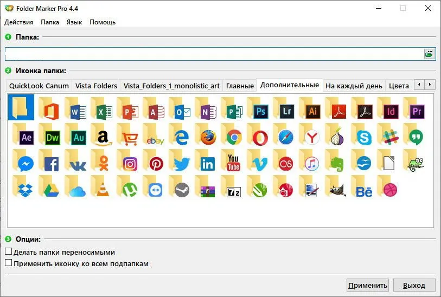
Task: Browse for folder with green folder button
Action: (x=429, y=54)
